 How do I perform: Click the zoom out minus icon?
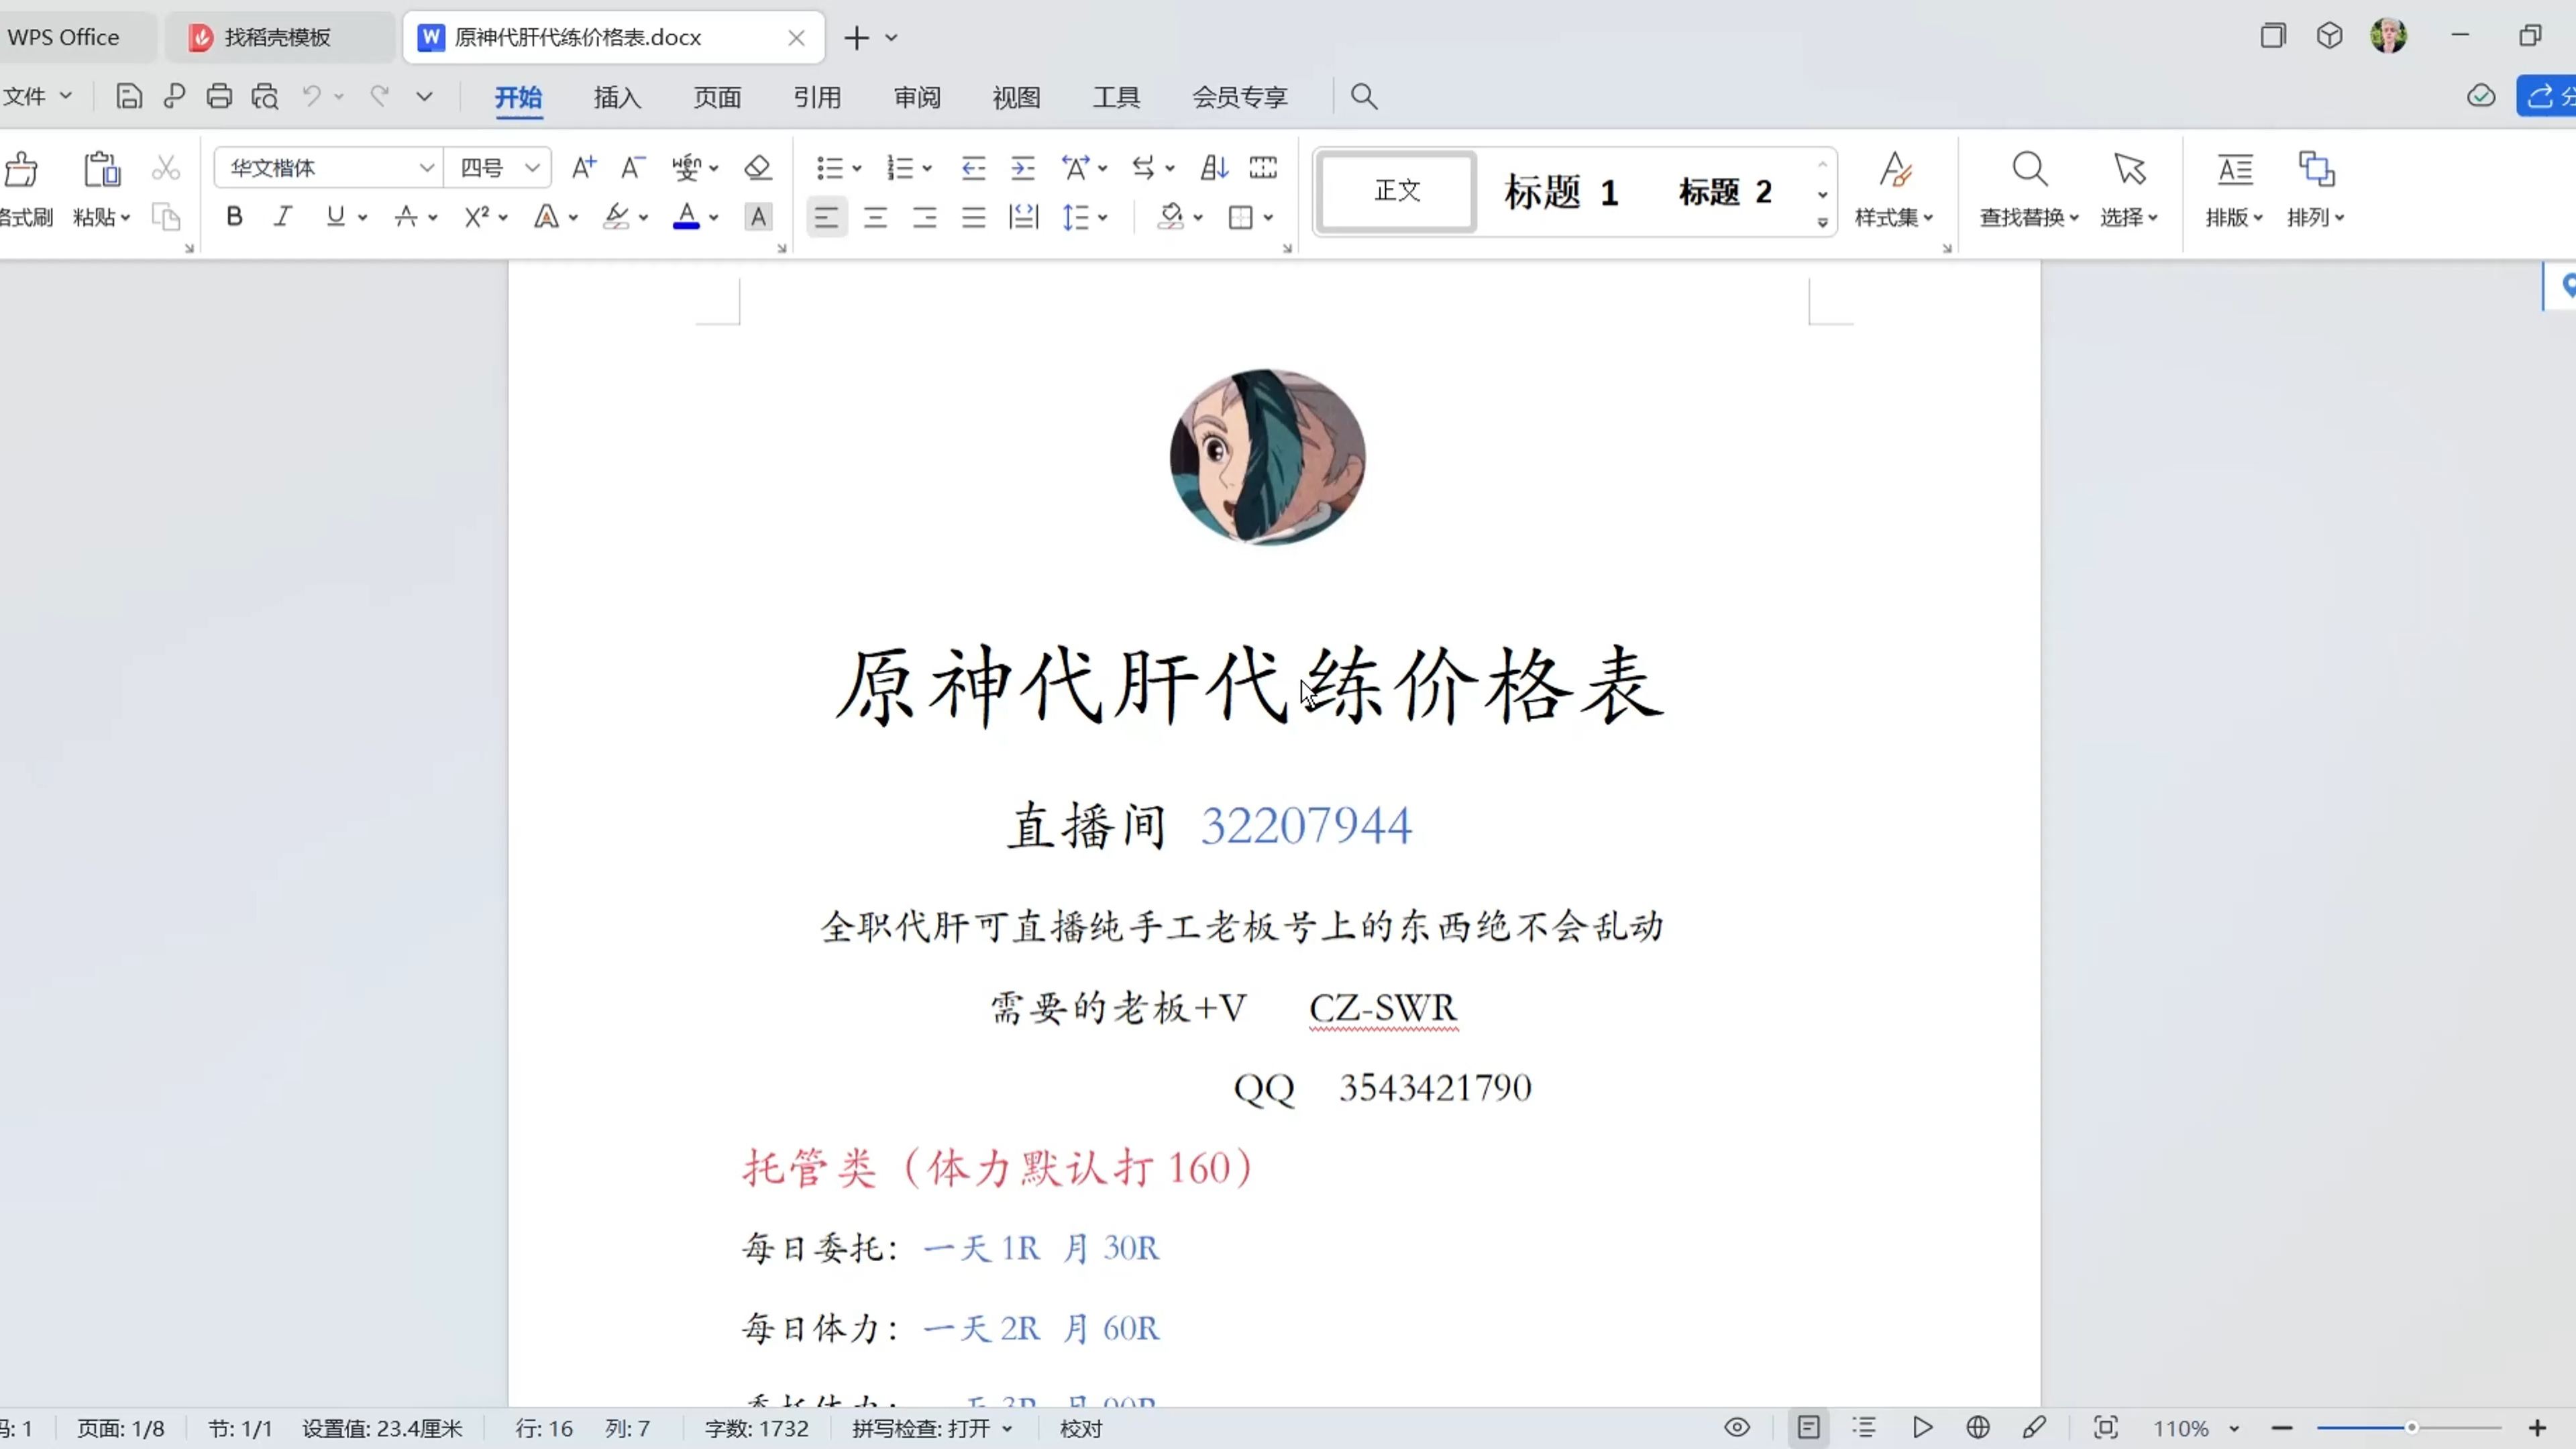pyautogui.click(x=2282, y=1427)
